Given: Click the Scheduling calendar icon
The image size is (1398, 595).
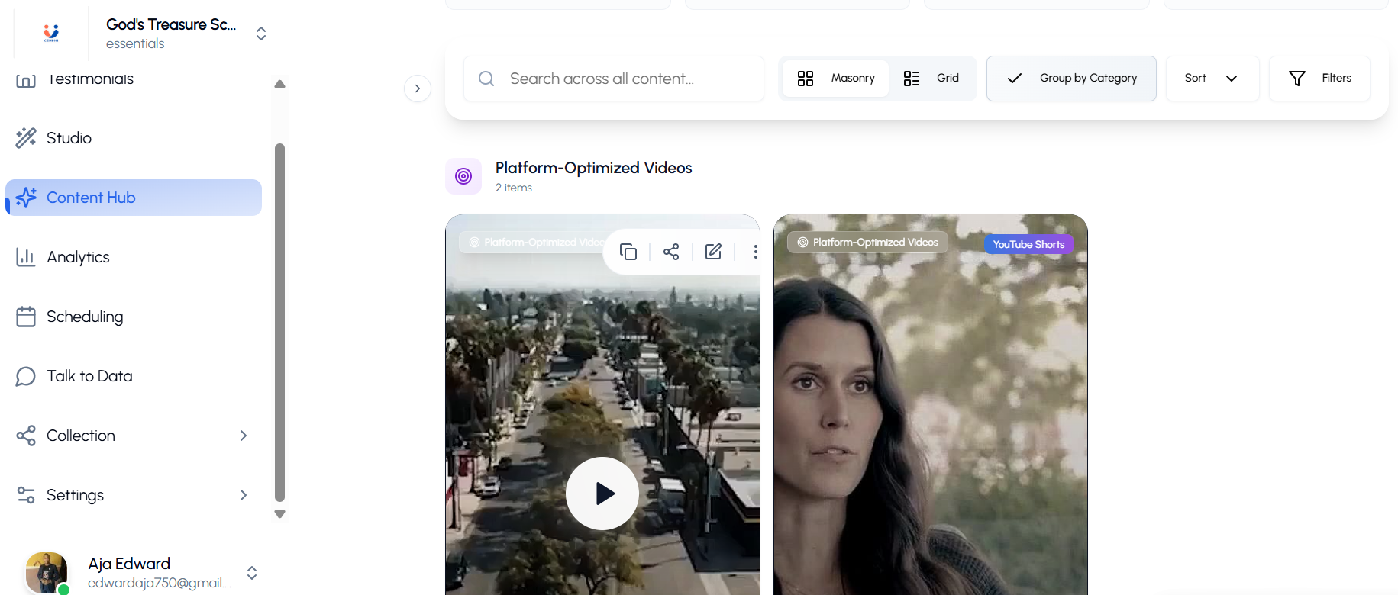Looking at the screenshot, I should [x=26, y=317].
